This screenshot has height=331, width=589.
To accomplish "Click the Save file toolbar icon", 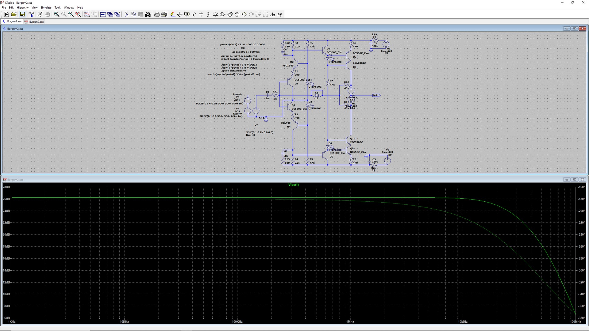I will click(22, 14).
